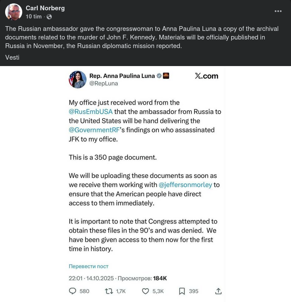Image resolution: width=291 pixels, height=302 pixels.
Task: Click "Перевести пост" to translate the post
Action: [89, 266]
